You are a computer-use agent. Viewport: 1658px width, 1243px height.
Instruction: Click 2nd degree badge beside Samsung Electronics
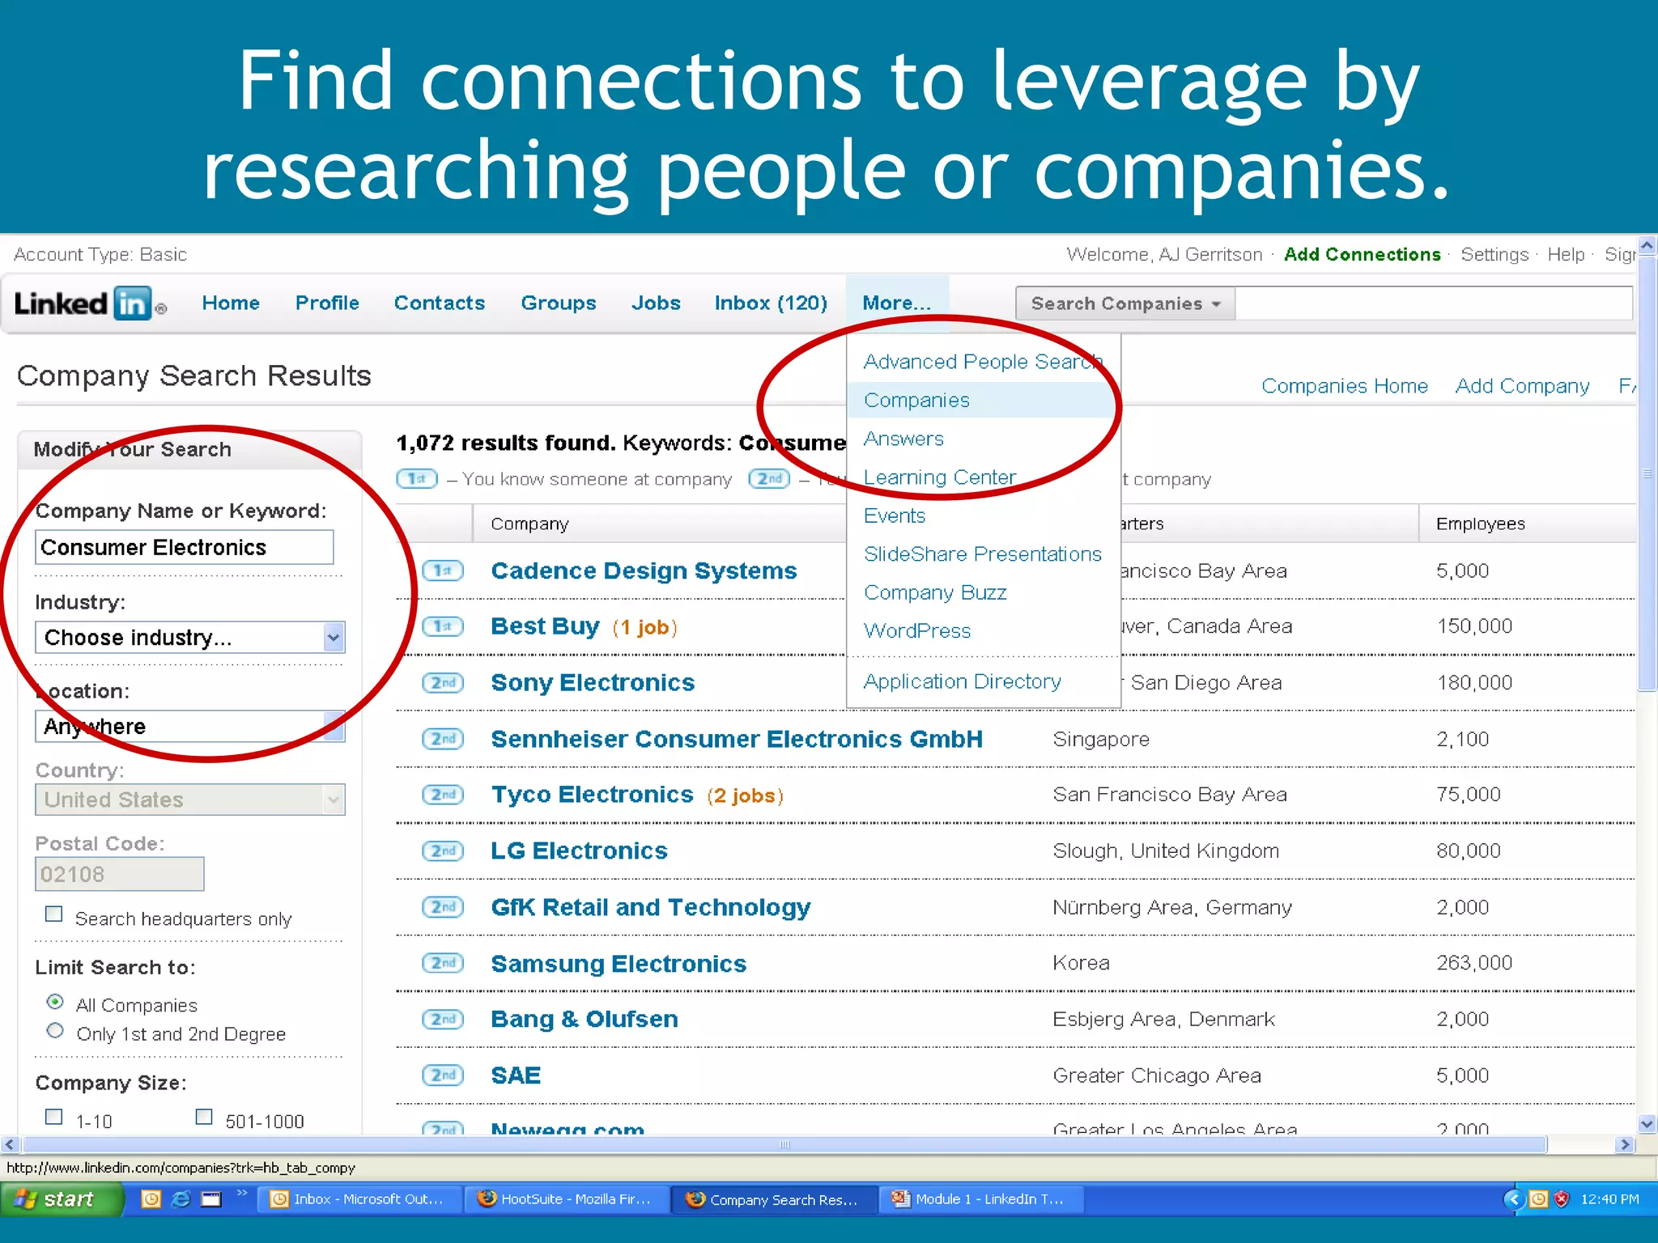(443, 963)
